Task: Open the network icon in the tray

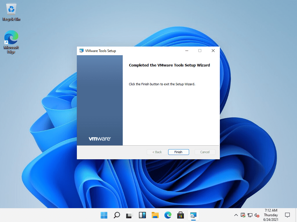Action: coord(250,215)
